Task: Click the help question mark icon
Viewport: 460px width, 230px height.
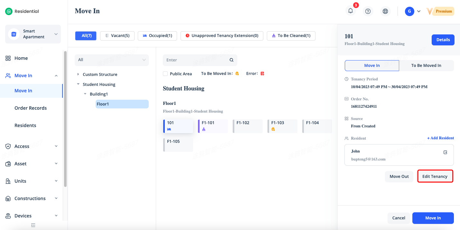Action: pos(368,11)
